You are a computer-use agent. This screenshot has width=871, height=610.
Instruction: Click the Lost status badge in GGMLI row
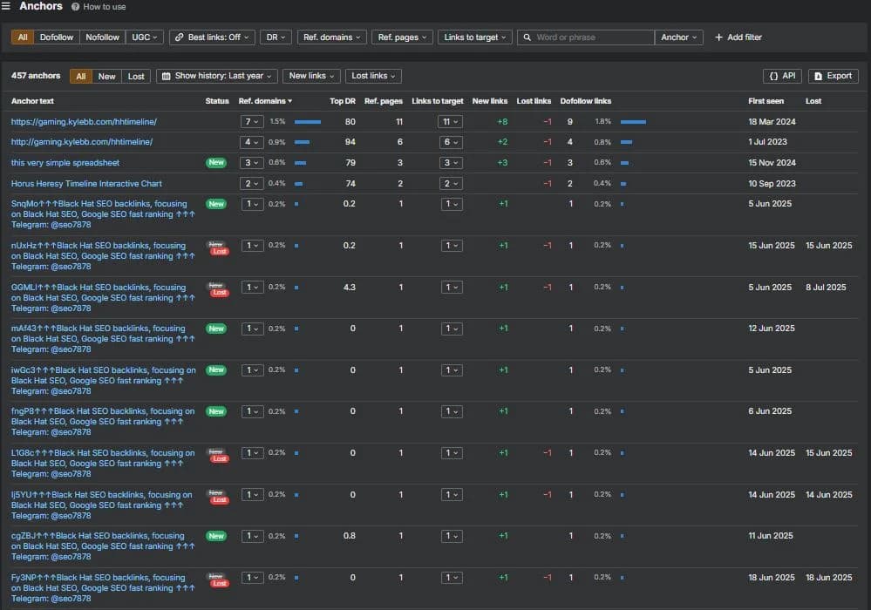point(220,293)
